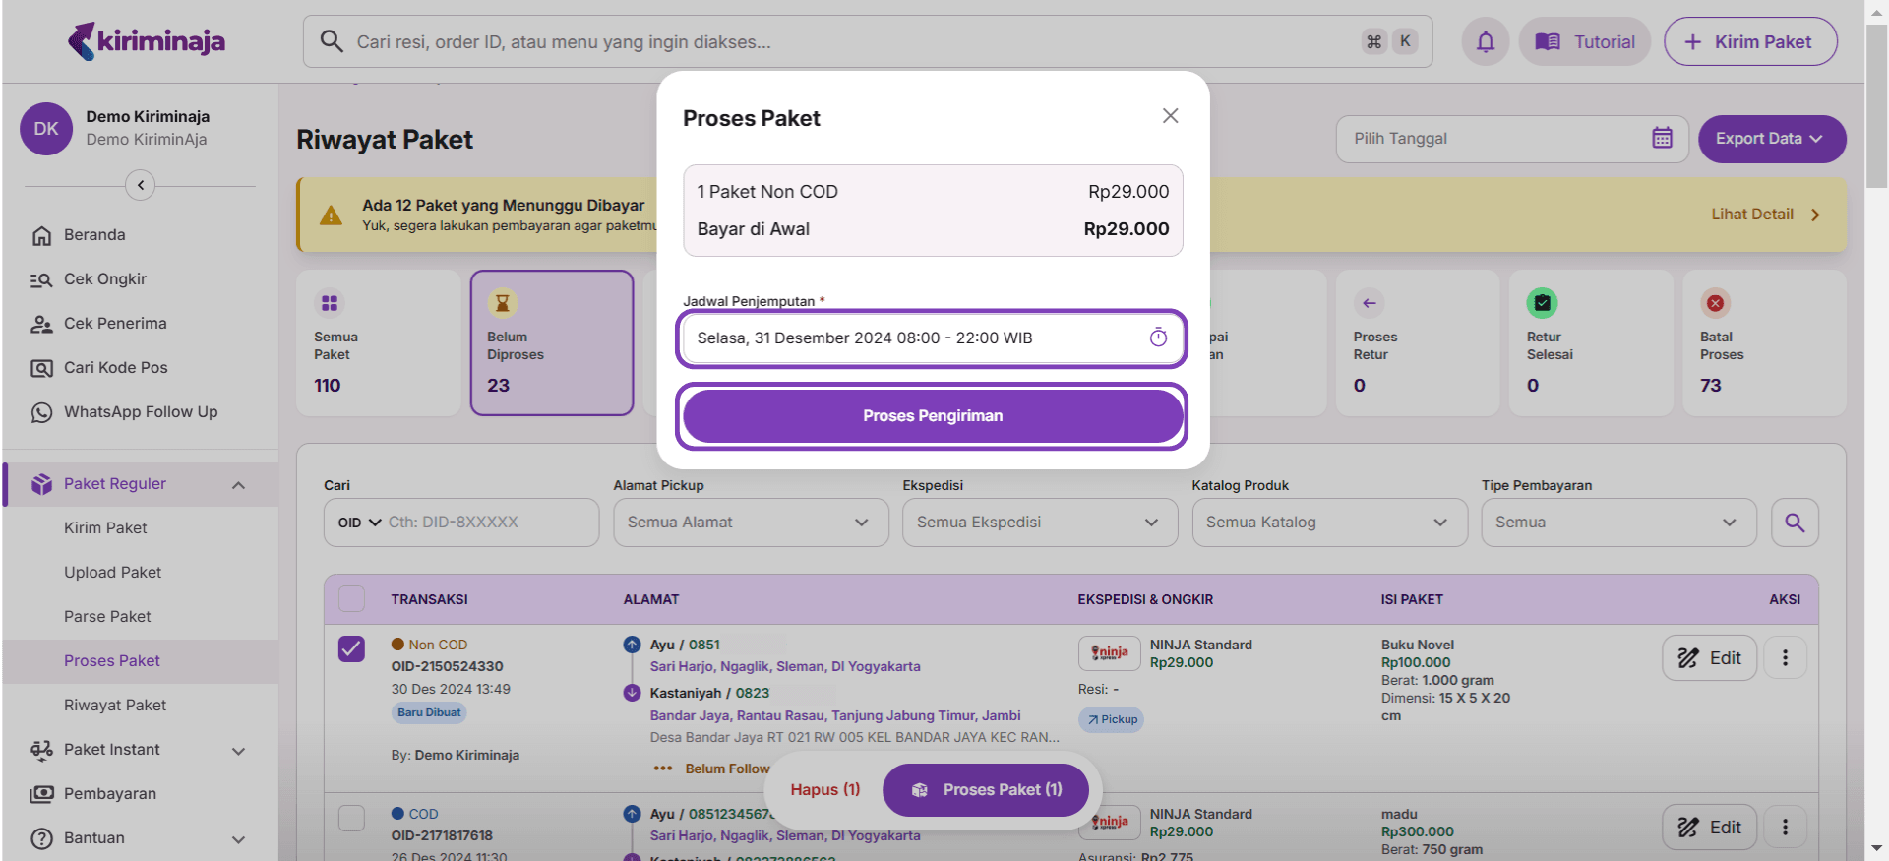Open the Semua Ekspedisi dropdown

[1039, 523]
